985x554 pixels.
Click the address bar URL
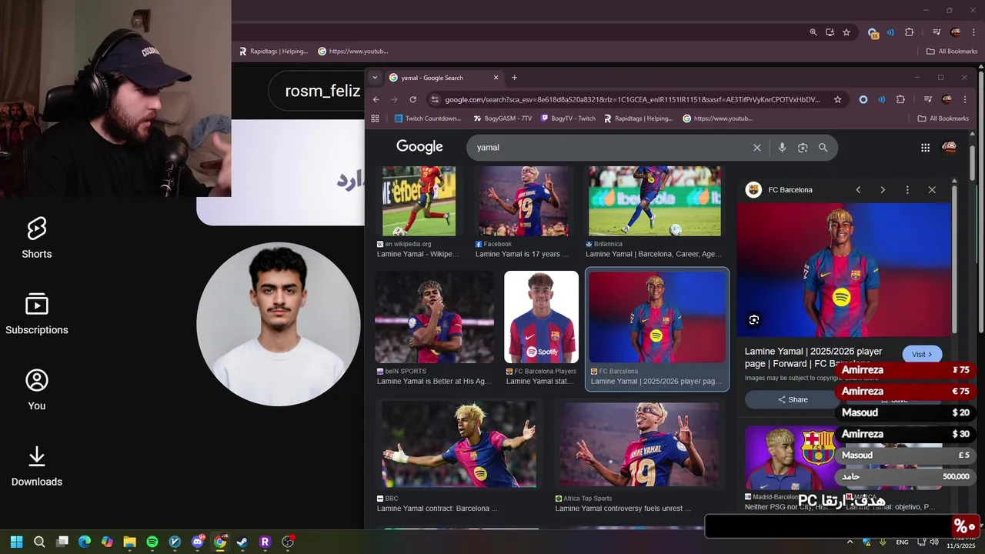tap(633, 99)
